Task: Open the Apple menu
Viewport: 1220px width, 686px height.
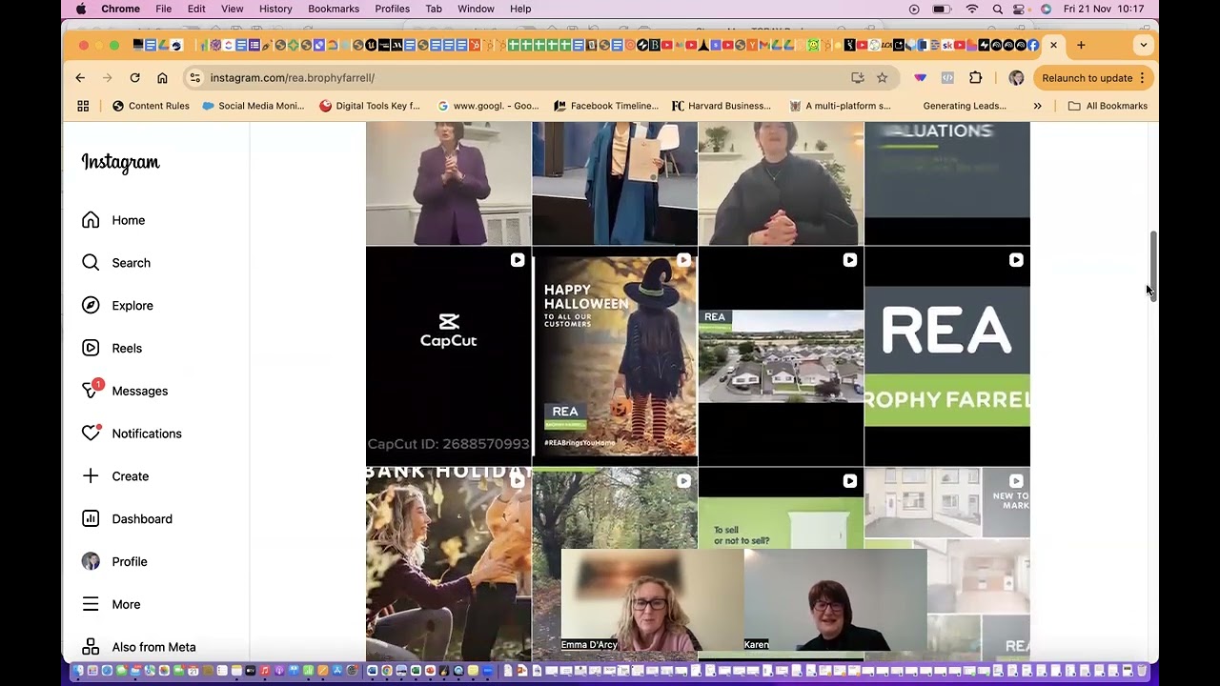Action: point(81,9)
